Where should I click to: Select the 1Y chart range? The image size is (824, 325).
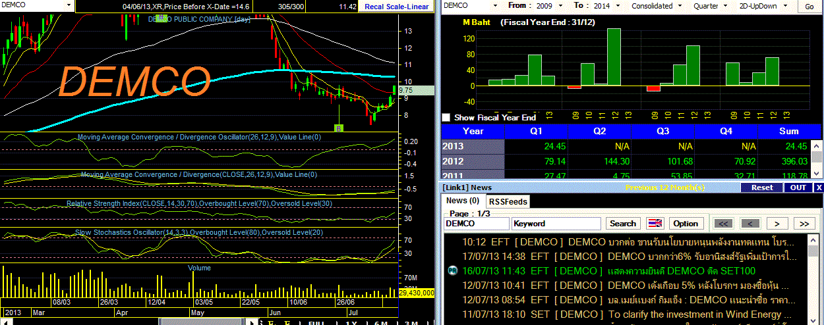pyautogui.click(x=351, y=323)
